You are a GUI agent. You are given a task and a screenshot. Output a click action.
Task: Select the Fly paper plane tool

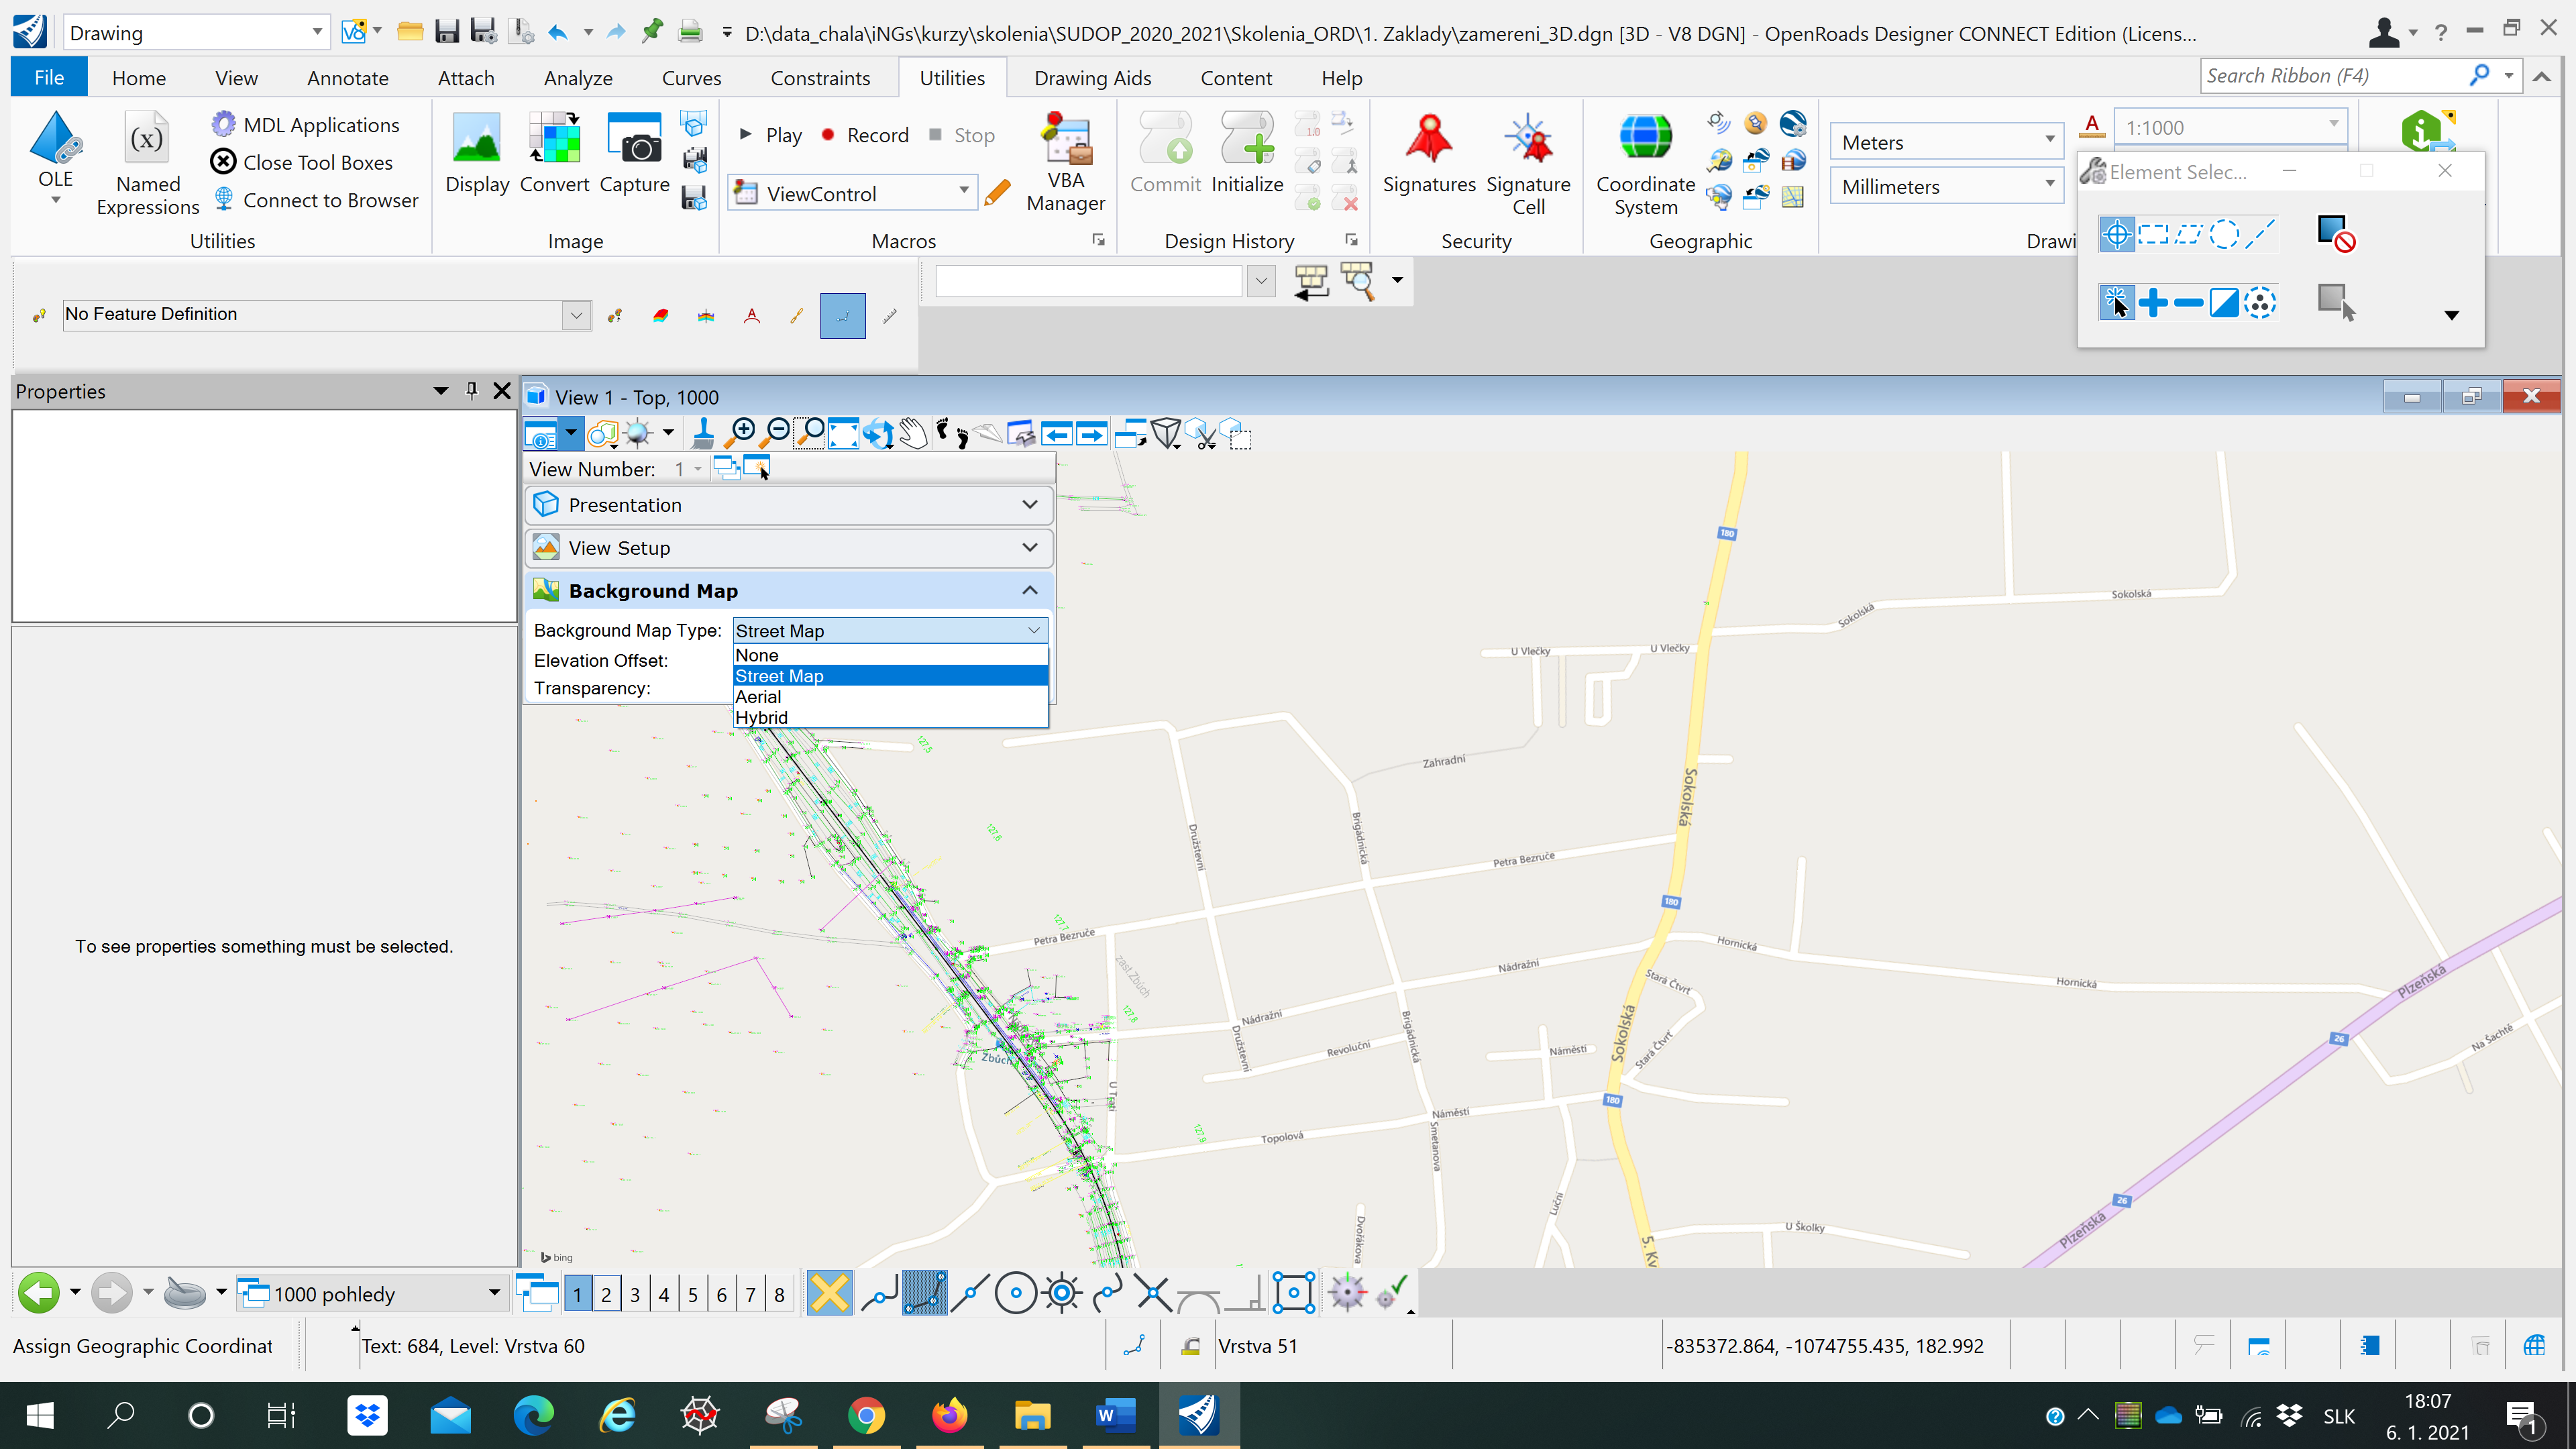[x=986, y=433]
